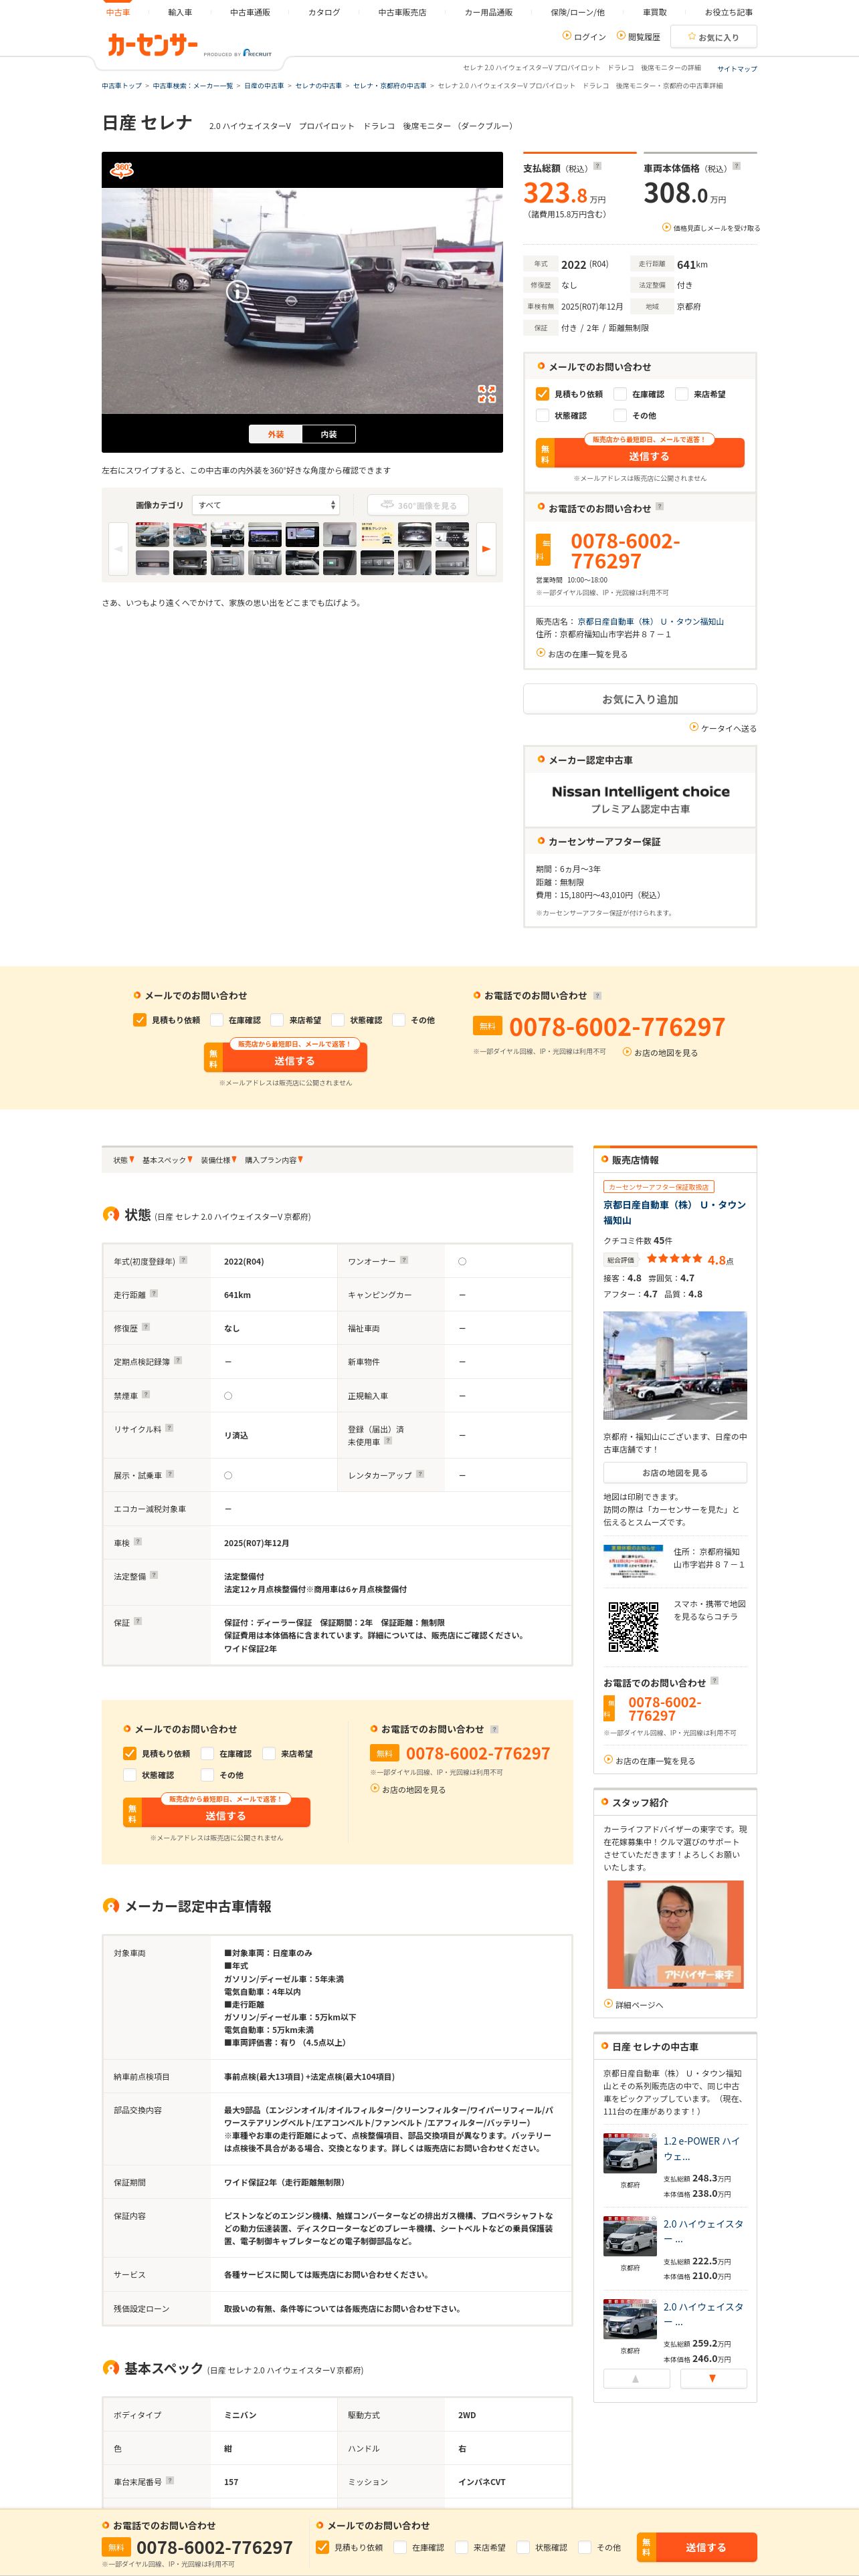Image resolution: width=859 pixels, height=2576 pixels.
Task: Click 閲覧履歴 link in header
Action: tap(638, 37)
